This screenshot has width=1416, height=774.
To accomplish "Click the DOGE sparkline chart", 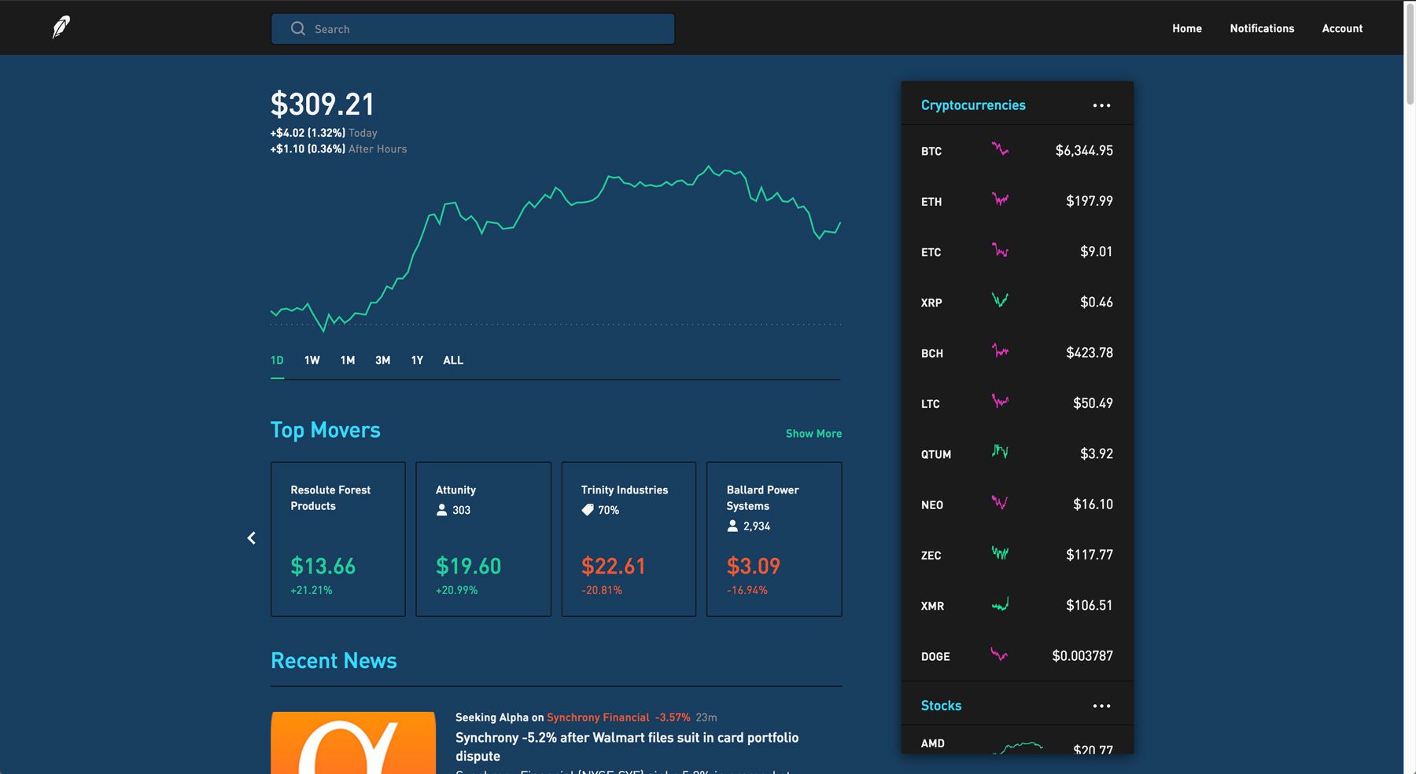I will 1001,655.
